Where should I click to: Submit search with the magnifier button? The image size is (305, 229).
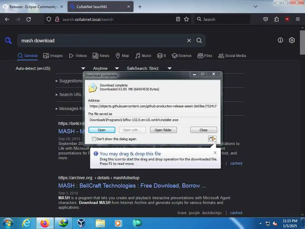(199, 41)
